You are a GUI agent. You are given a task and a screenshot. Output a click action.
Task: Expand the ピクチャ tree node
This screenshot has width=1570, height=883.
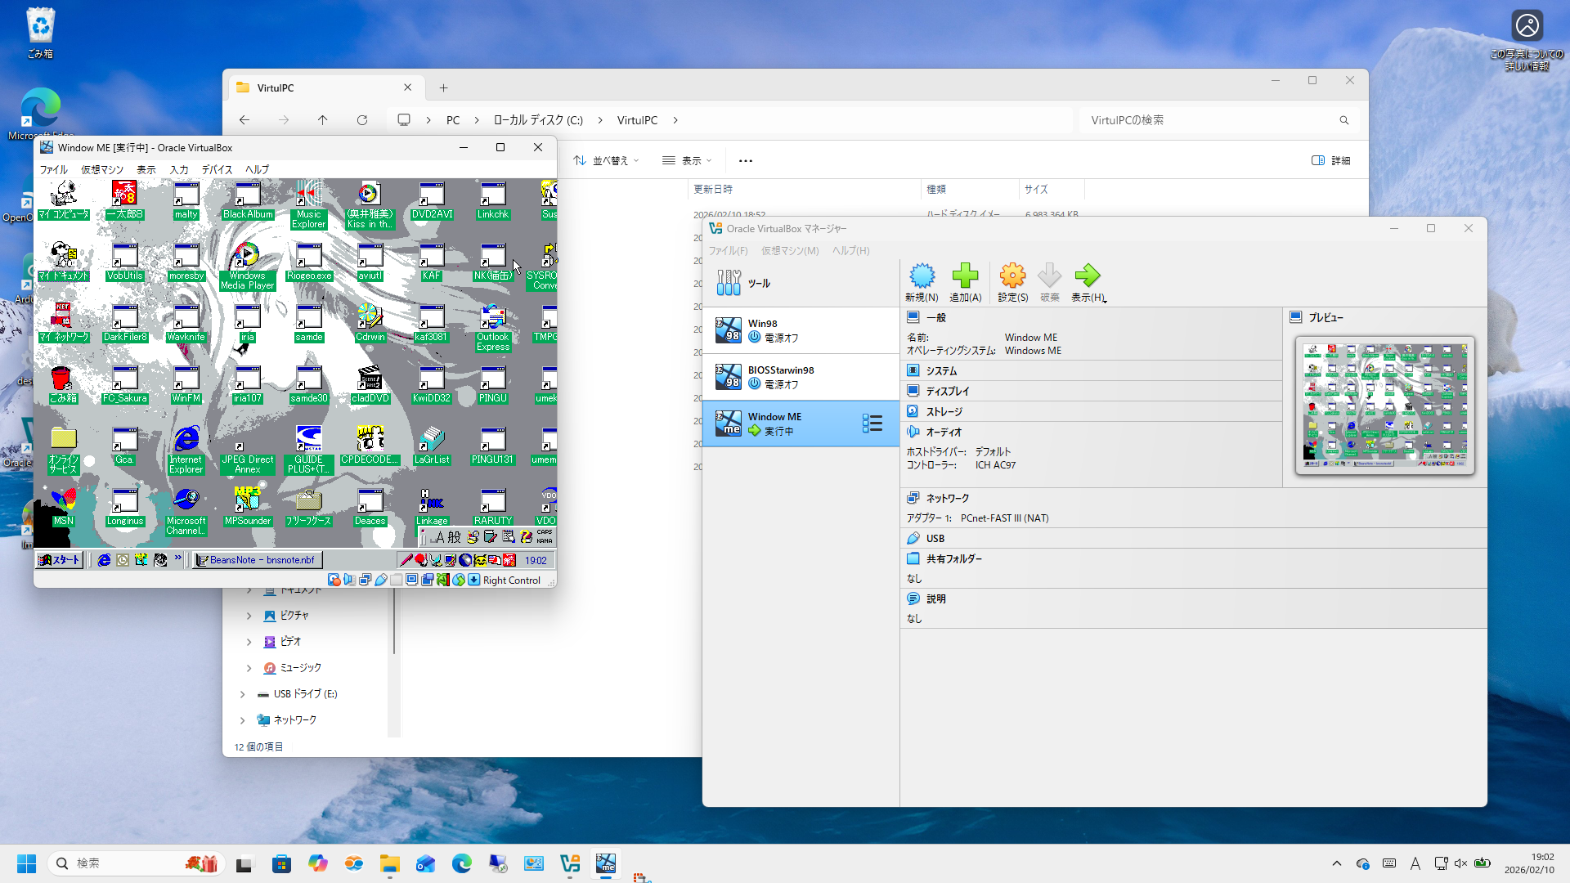coord(249,616)
